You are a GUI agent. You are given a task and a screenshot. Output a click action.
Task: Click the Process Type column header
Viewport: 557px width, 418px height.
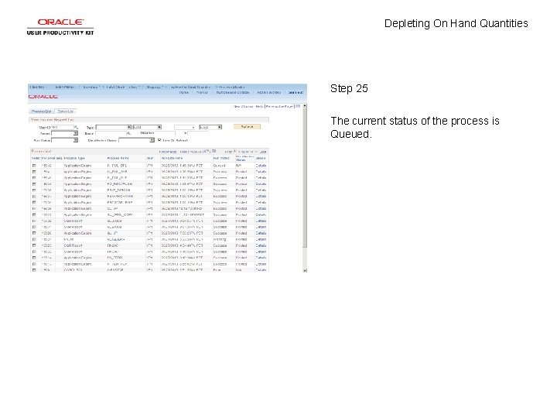pyautogui.click(x=74, y=158)
